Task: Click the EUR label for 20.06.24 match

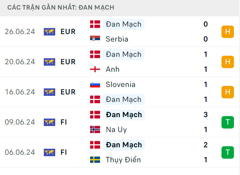Action: pos(68,62)
